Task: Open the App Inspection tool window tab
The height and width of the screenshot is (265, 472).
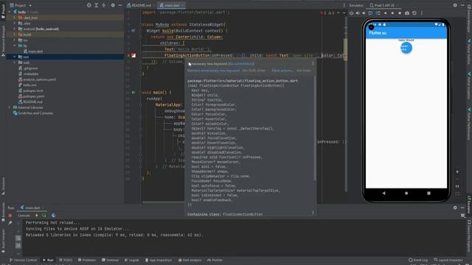Action: point(159,260)
